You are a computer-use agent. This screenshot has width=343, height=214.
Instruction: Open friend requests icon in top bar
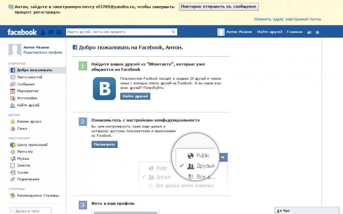click(x=43, y=32)
